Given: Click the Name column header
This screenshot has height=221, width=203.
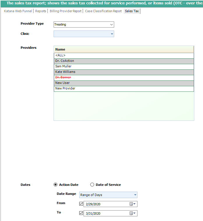Looking at the screenshot, I should [123, 49].
